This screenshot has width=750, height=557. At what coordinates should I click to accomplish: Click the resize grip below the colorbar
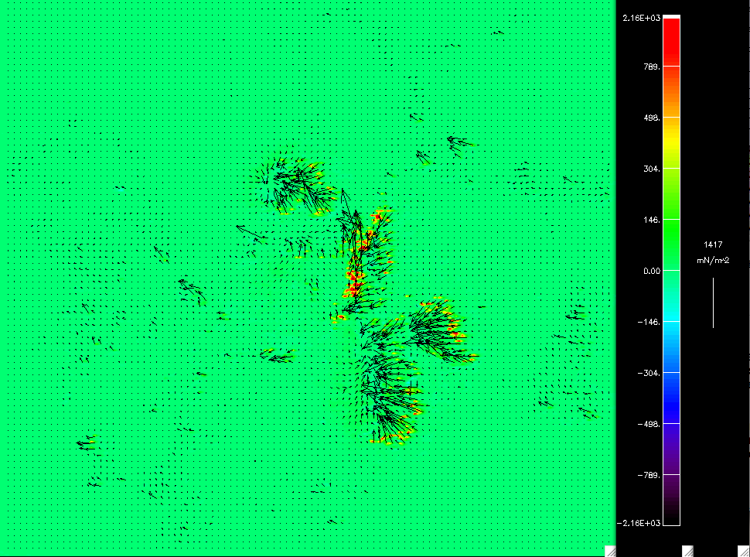(x=687, y=551)
